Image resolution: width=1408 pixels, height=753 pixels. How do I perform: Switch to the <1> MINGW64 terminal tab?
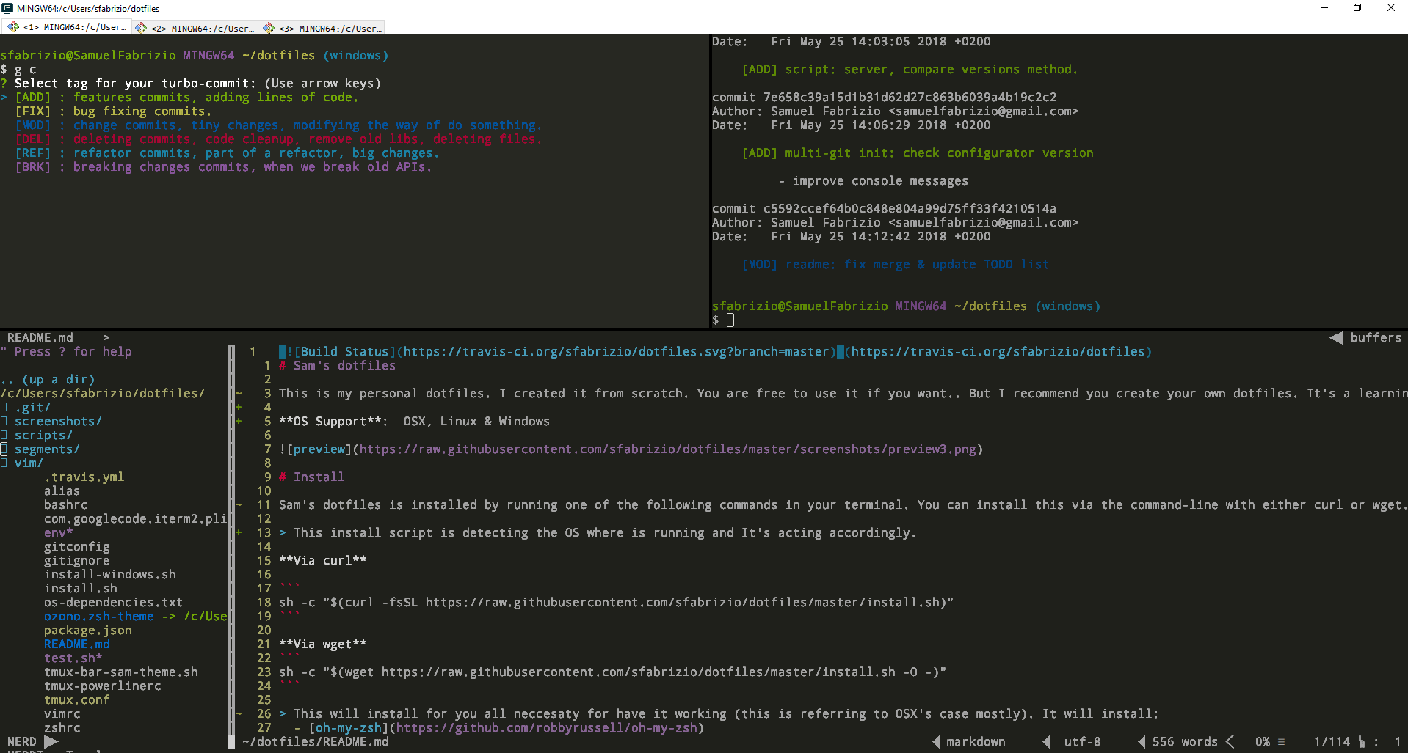(x=67, y=28)
